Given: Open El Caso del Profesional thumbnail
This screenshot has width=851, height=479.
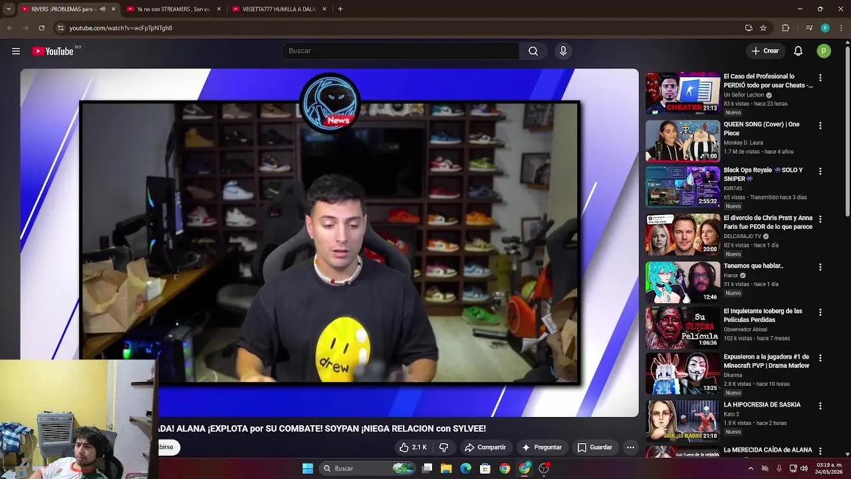Looking at the screenshot, I should pyautogui.click(x=683, y=93).
